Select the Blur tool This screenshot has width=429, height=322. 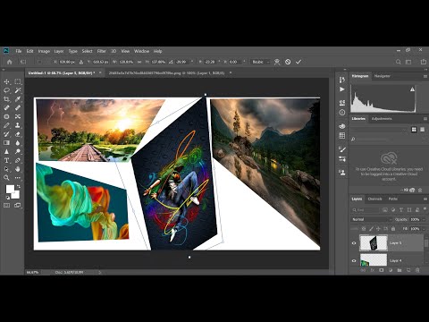[18, 142]
